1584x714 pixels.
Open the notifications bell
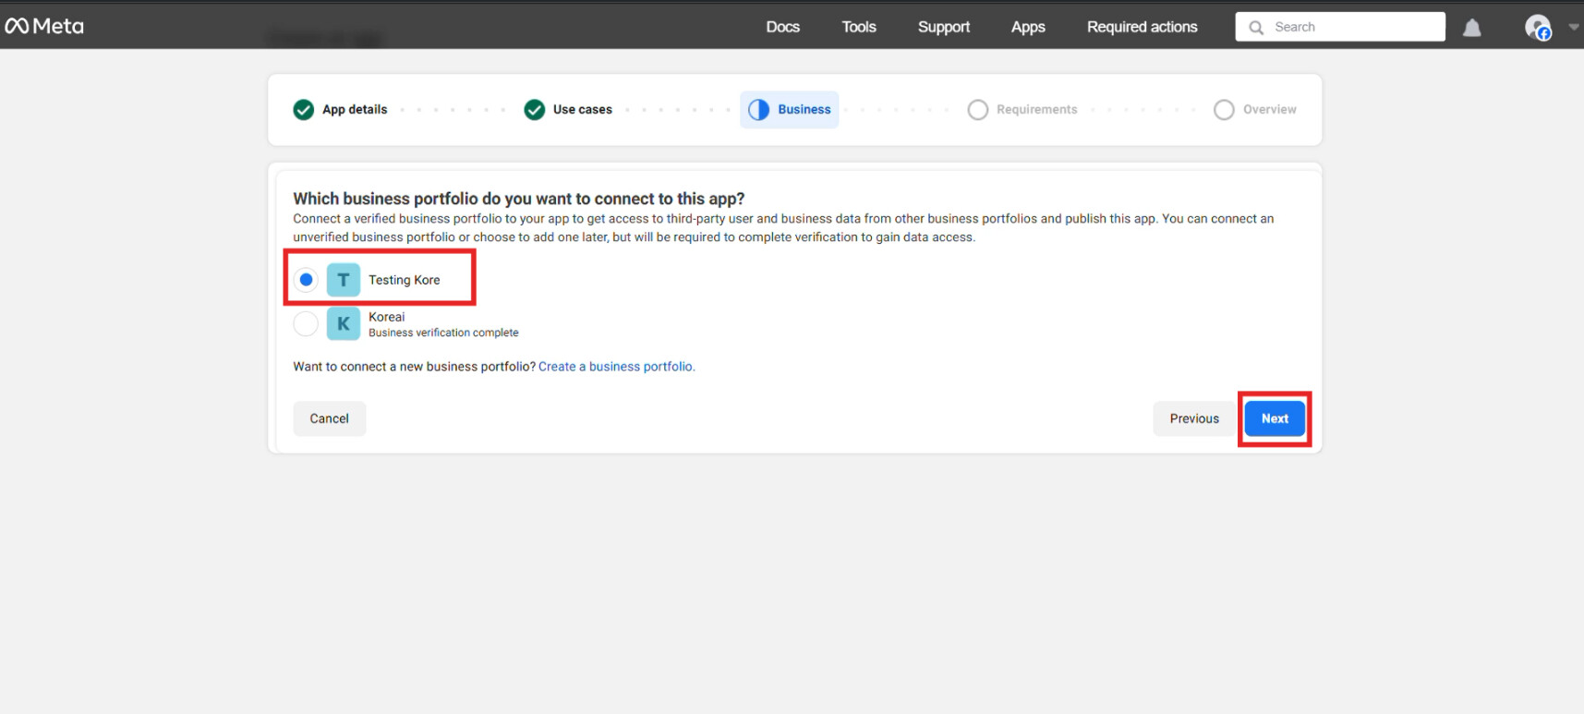coord(1471,28)
